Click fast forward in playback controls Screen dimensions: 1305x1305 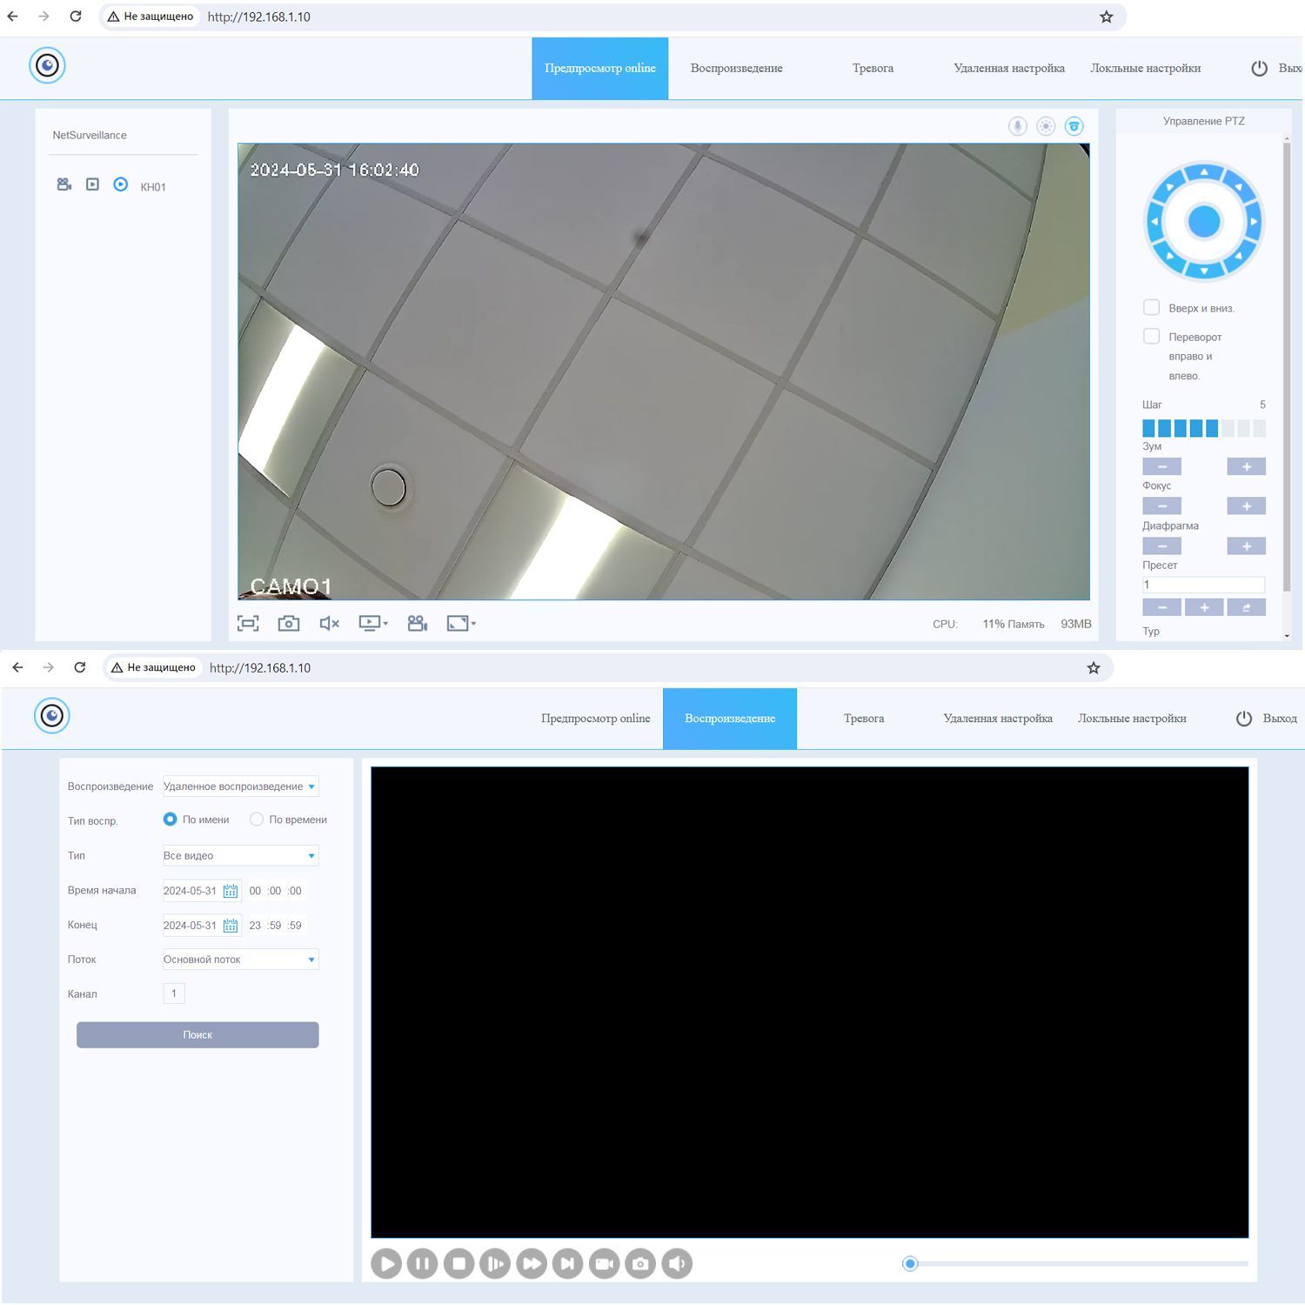coord(531,1263)
